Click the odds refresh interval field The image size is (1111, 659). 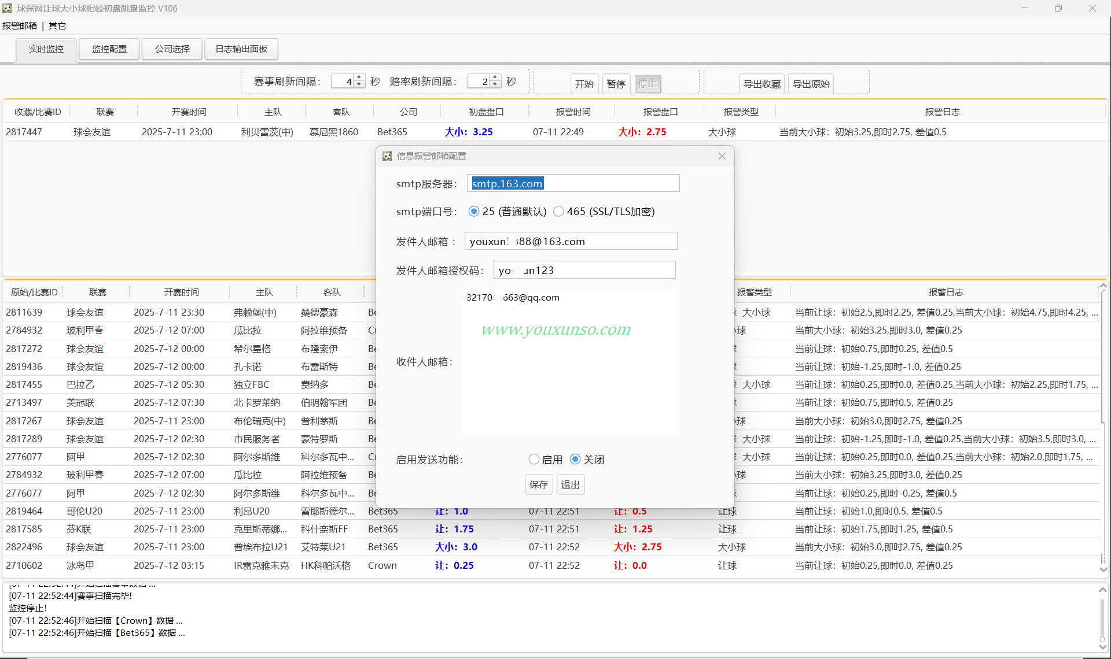pos(479,82)
